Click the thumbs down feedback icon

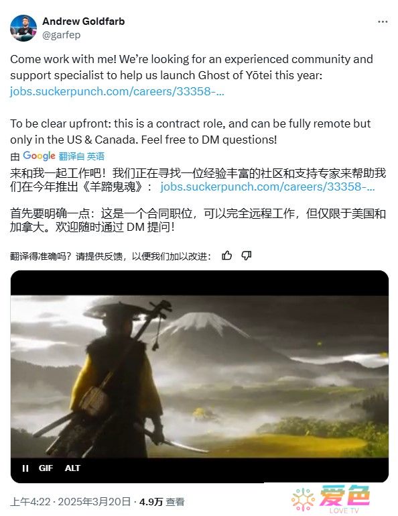[247, 256]
